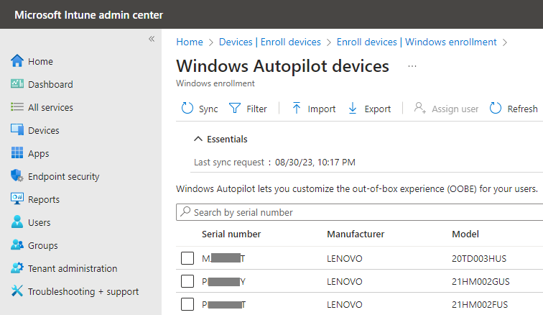The width and height of the screenshot is (543, 315).
Task: Click the Export button label
Action: (x=378, y=109)
